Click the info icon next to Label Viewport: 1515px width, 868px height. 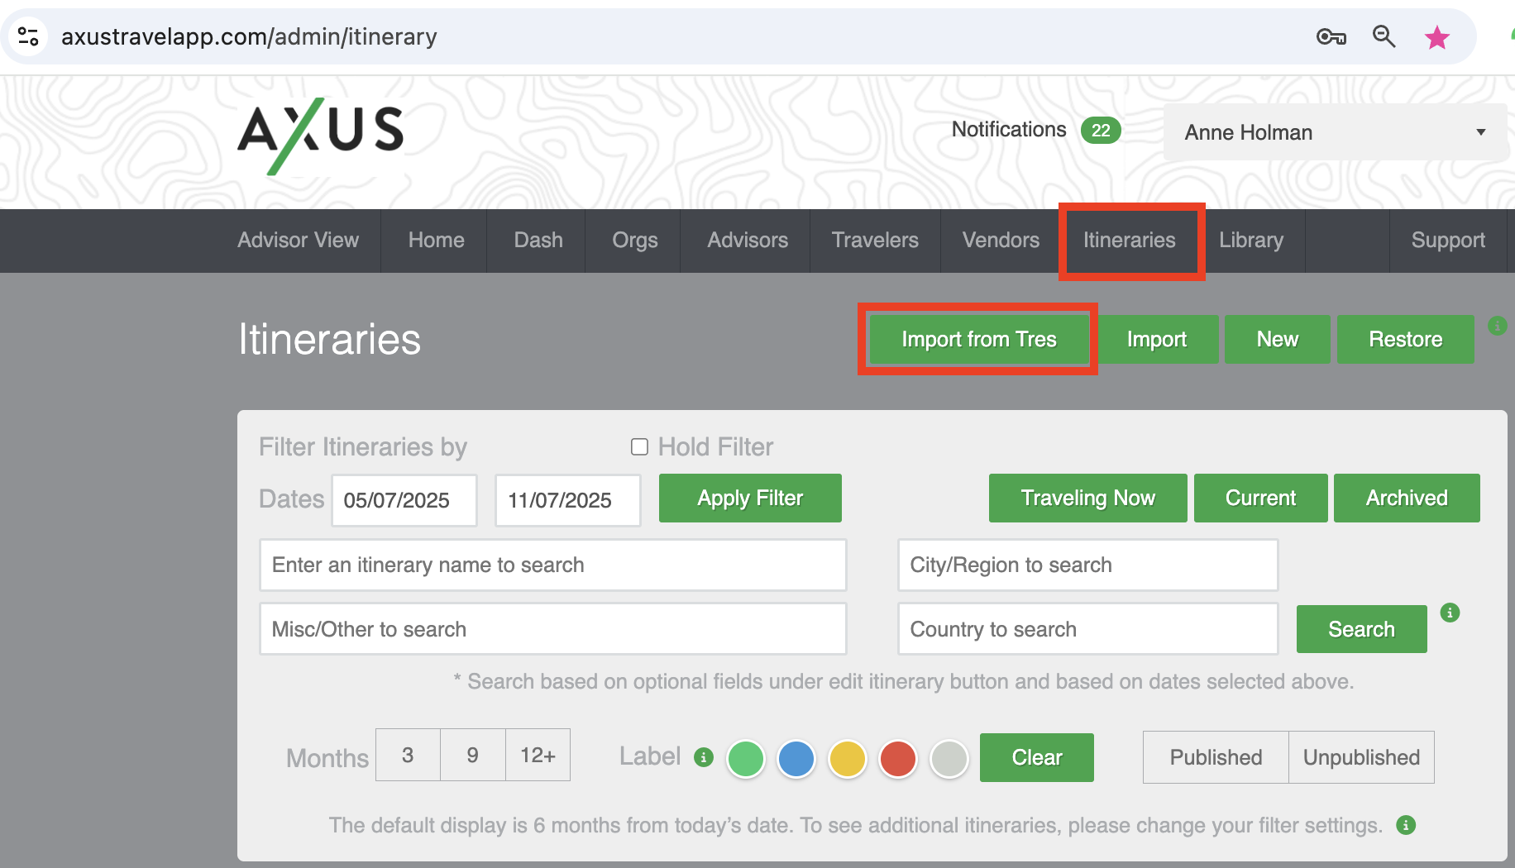coord(704,757)
